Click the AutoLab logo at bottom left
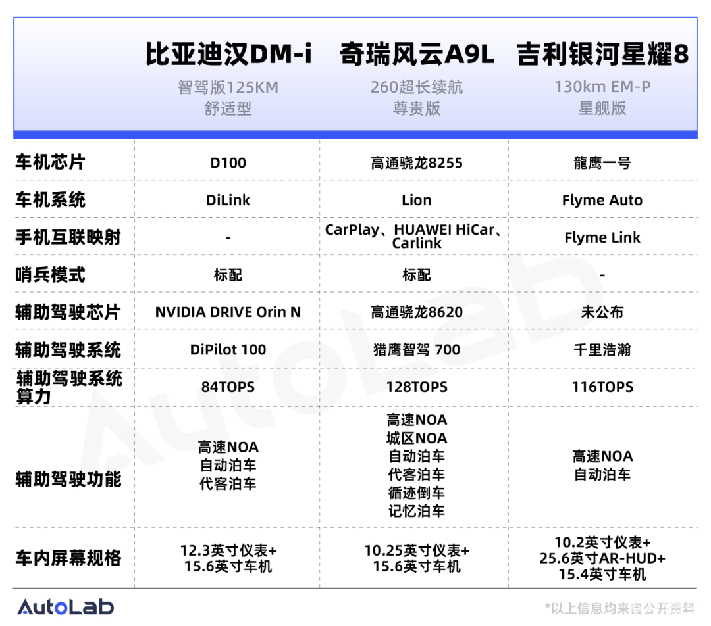The height and width of the screenshot is (626, 711). (x=65, y=607)
